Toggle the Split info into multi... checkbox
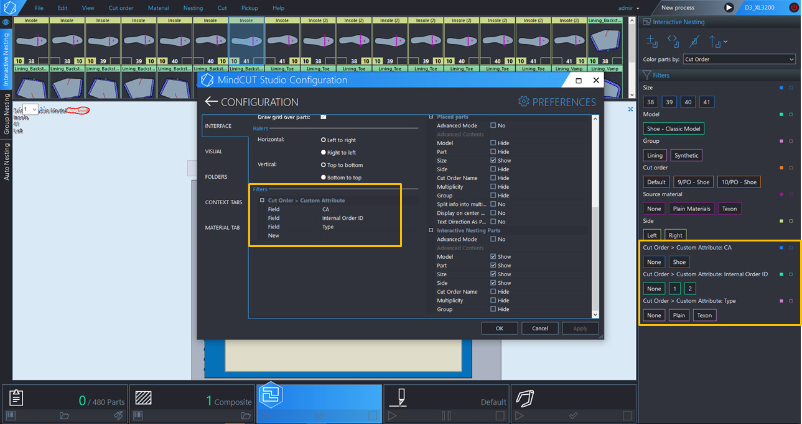Viewport: 802px width, 424px height. (493, 204)
